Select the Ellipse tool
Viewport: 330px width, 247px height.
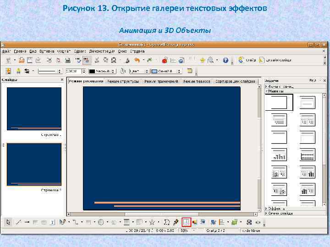point(44,222)
